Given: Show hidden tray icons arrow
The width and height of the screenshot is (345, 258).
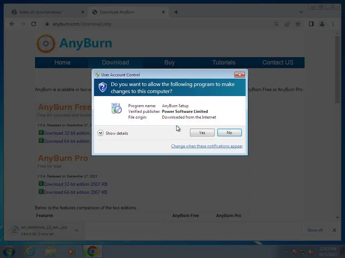Looking at the screenshot, I should pyautogui.click(x=286, y=252).
